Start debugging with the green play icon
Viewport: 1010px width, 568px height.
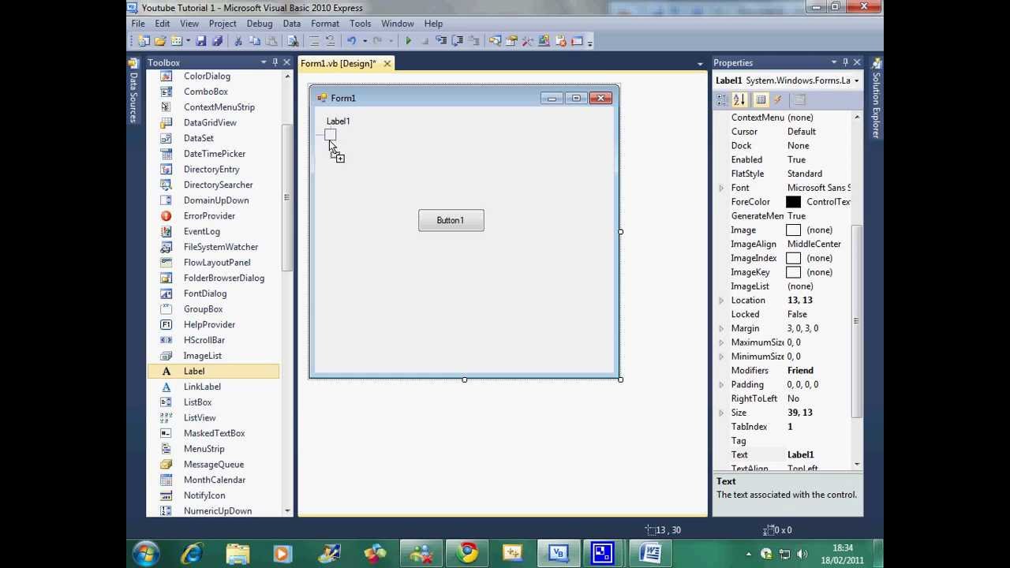[x=408, y=41]
